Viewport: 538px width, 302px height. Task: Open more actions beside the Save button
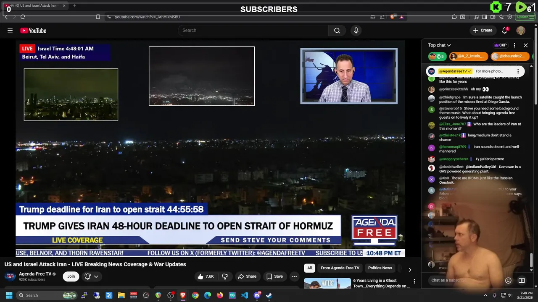click(x=294, y=276)
